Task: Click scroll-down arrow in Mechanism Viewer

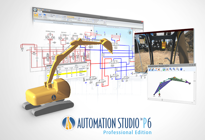Action: coord(194,101)
